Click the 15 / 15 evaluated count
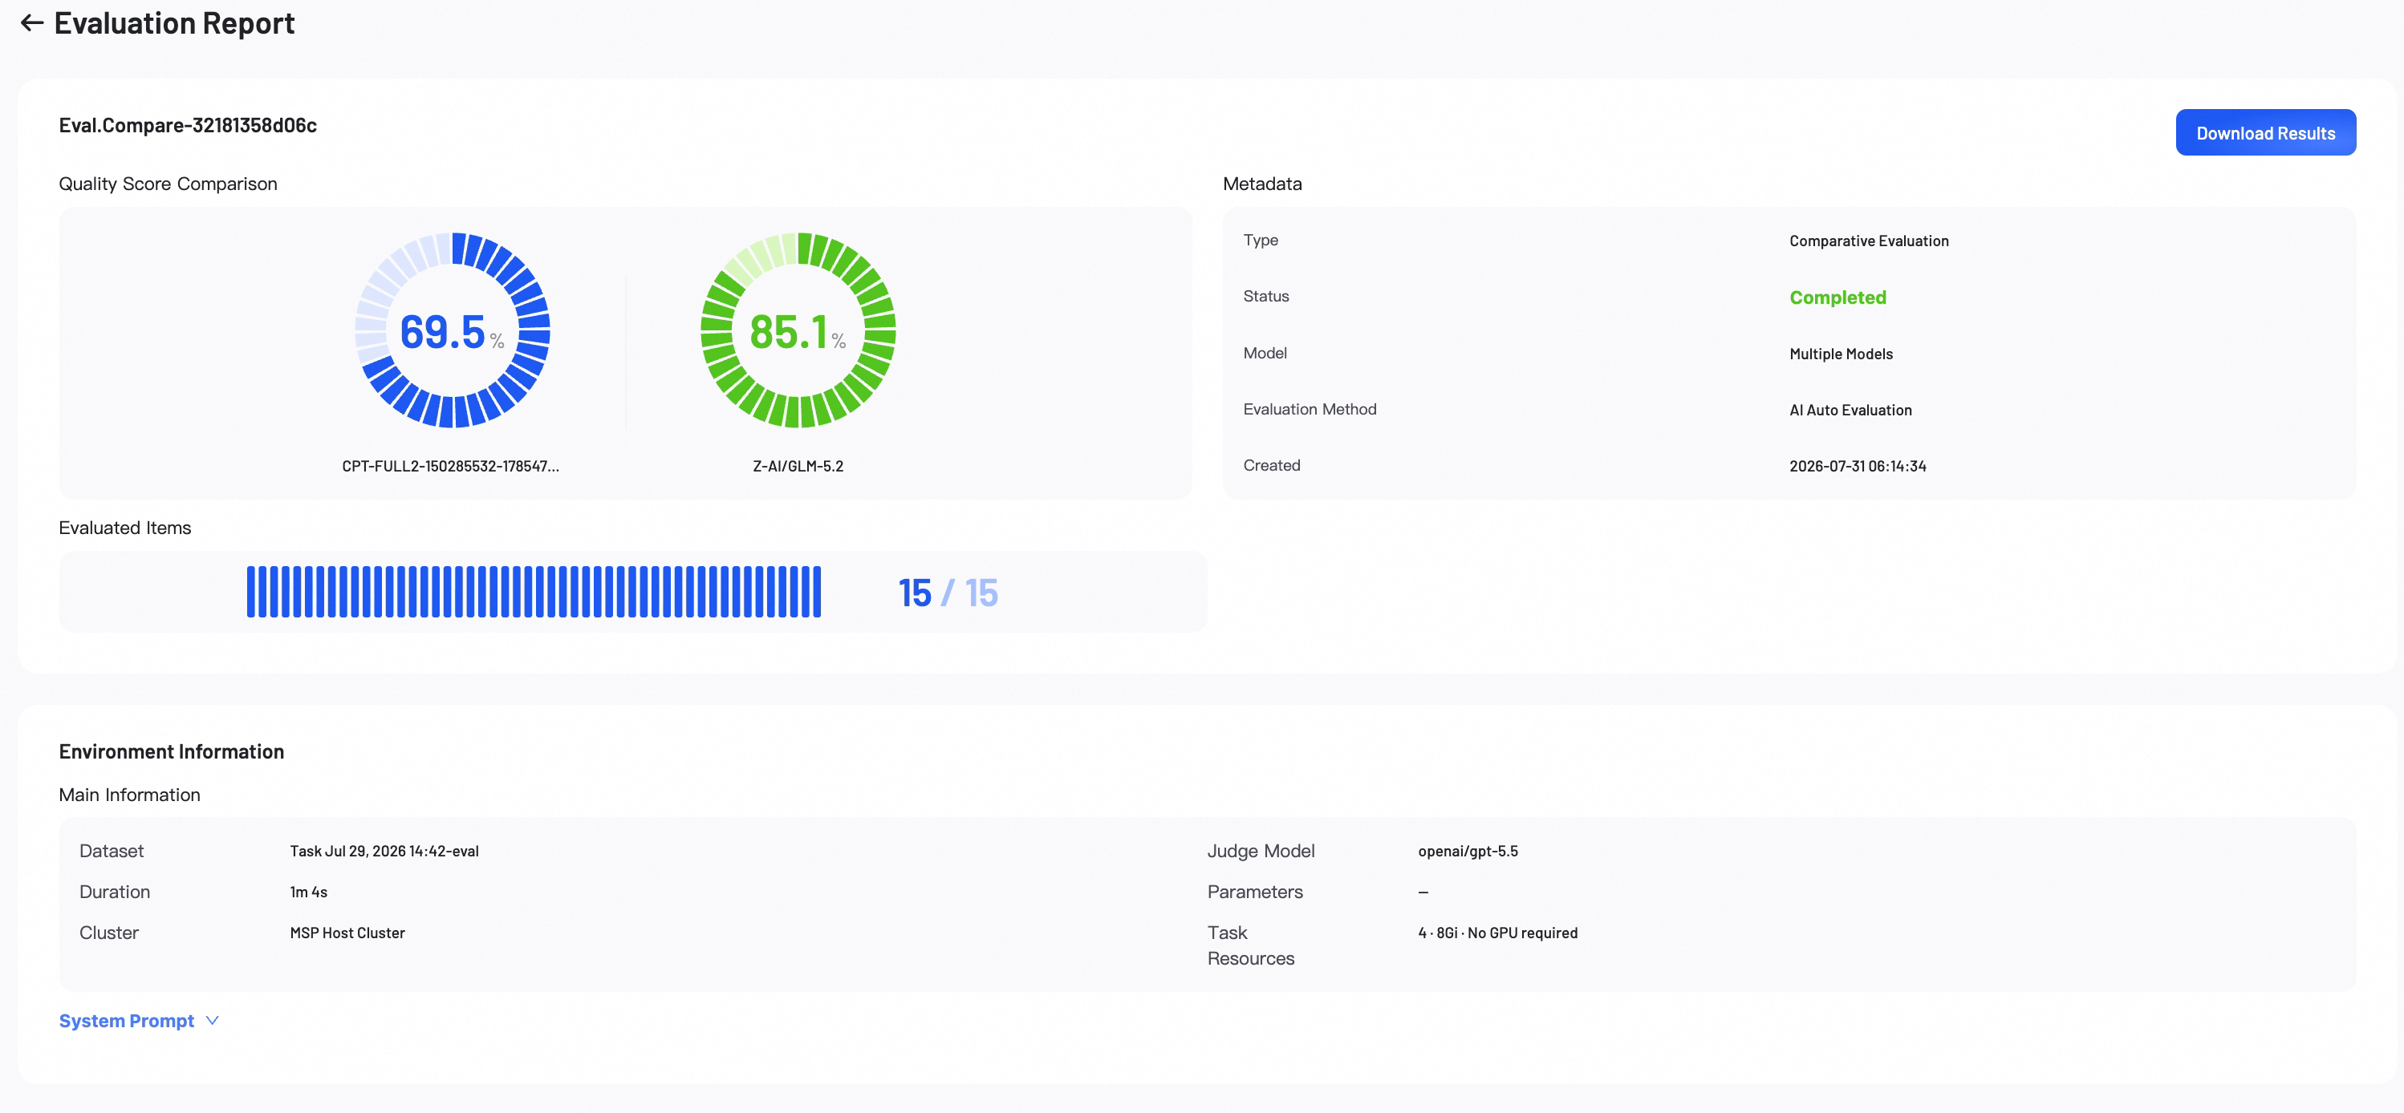Screen dimensions: 2404x1113 point(948,593)
